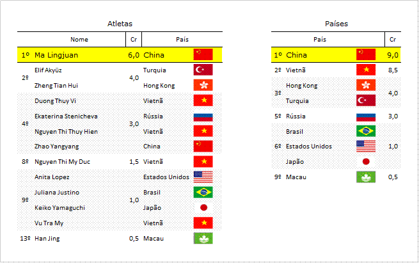Image resolution: width=419 pixels, height=263 pixels.
Task: Click the 6,0 score of Ma Lingjuan
Action: [x=134, y=55]
